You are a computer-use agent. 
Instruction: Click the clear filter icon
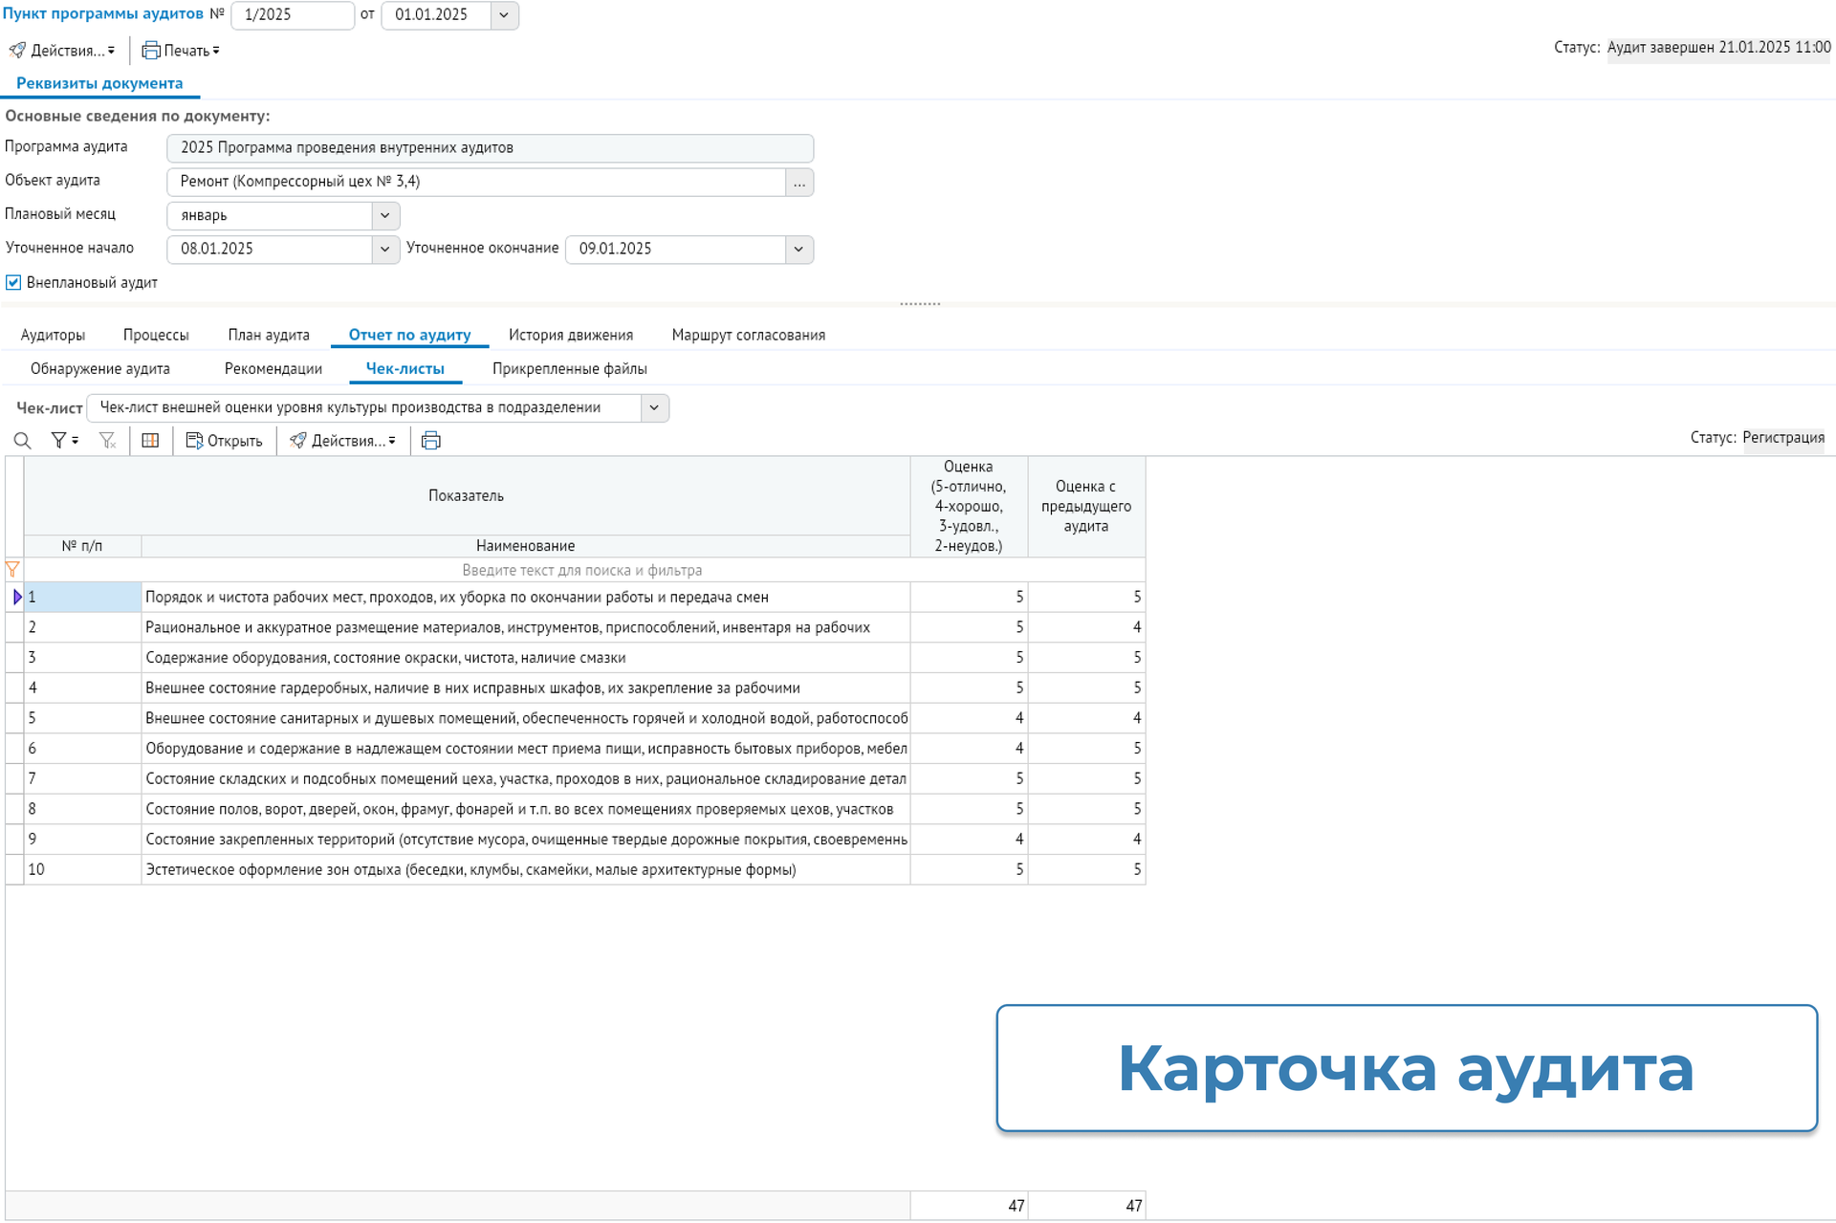point(107,441)
